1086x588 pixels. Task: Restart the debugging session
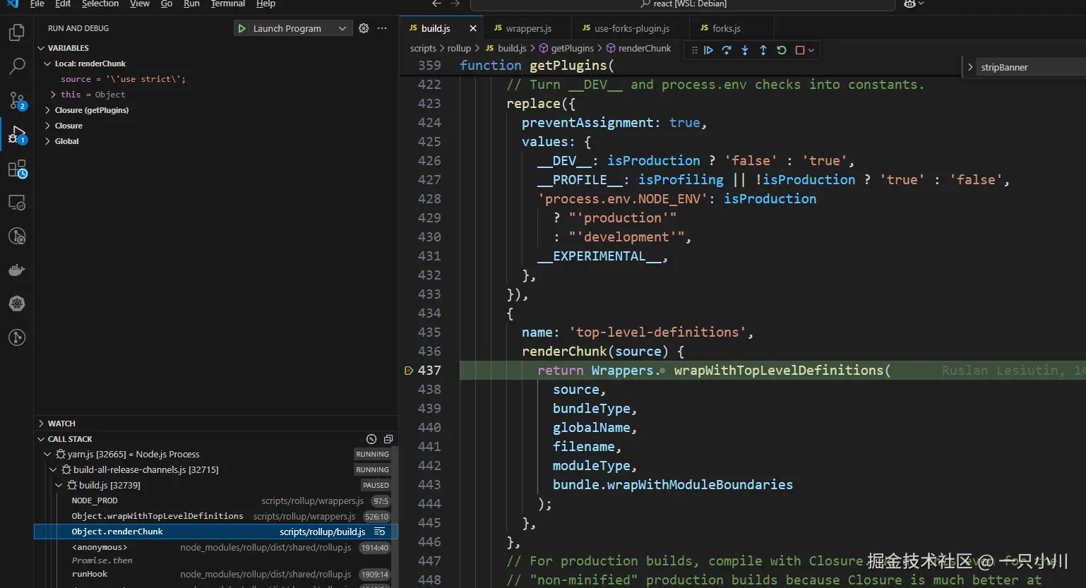click(782, 50)
